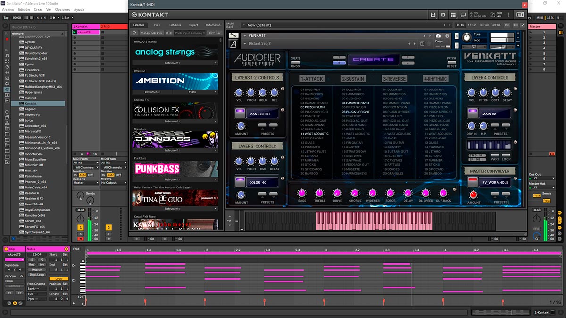The height and width of the screenshot is (318, 566).
Task: Select 05 PIEZO NYLON in 1-ATTACK list
Action: click(x=313, y=107)
